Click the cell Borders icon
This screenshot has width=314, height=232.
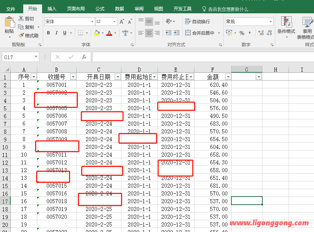coord(81,33)
